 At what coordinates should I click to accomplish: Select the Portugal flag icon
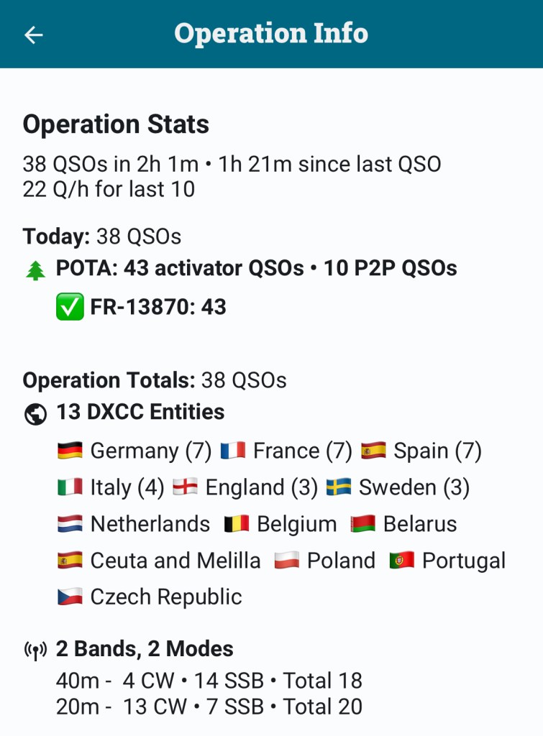pyautogui.click(x=401, y=561)
